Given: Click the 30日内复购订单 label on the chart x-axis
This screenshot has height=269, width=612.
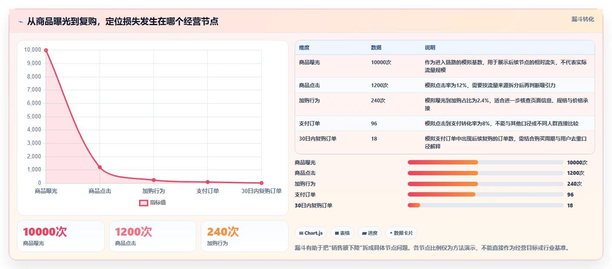Looking at the screenshot, I should point(261,191).
